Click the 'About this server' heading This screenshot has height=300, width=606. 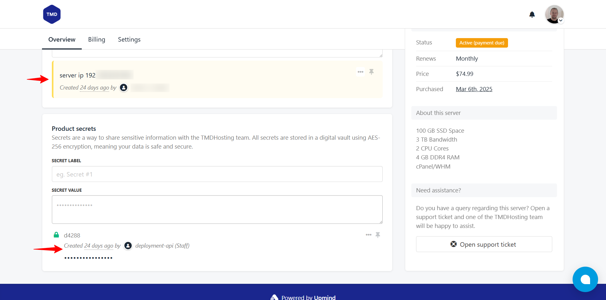(438, 113)
